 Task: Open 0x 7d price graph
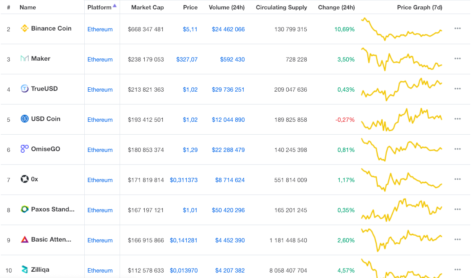click(x=402, y=180)
